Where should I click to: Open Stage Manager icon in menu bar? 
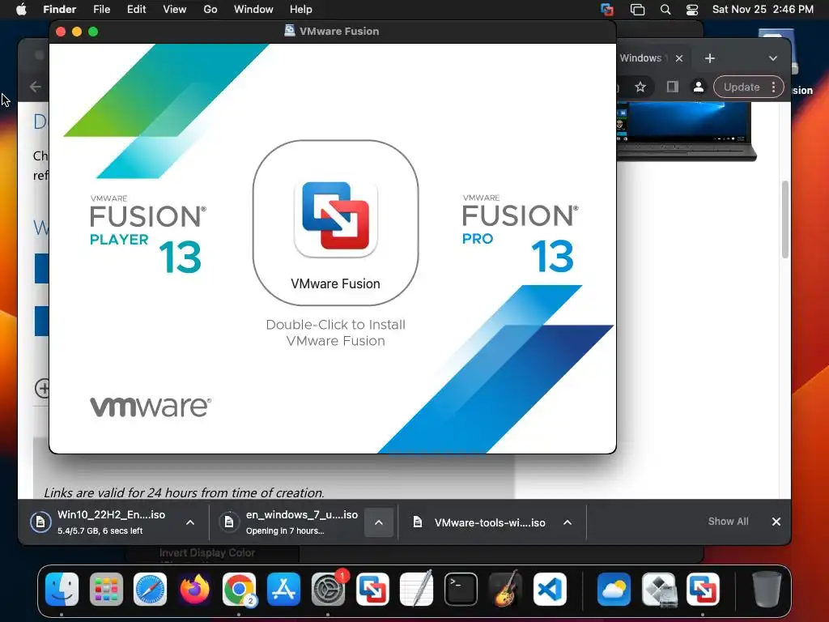point(637,10)
